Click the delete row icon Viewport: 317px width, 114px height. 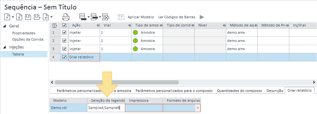(x=106, y=17)
